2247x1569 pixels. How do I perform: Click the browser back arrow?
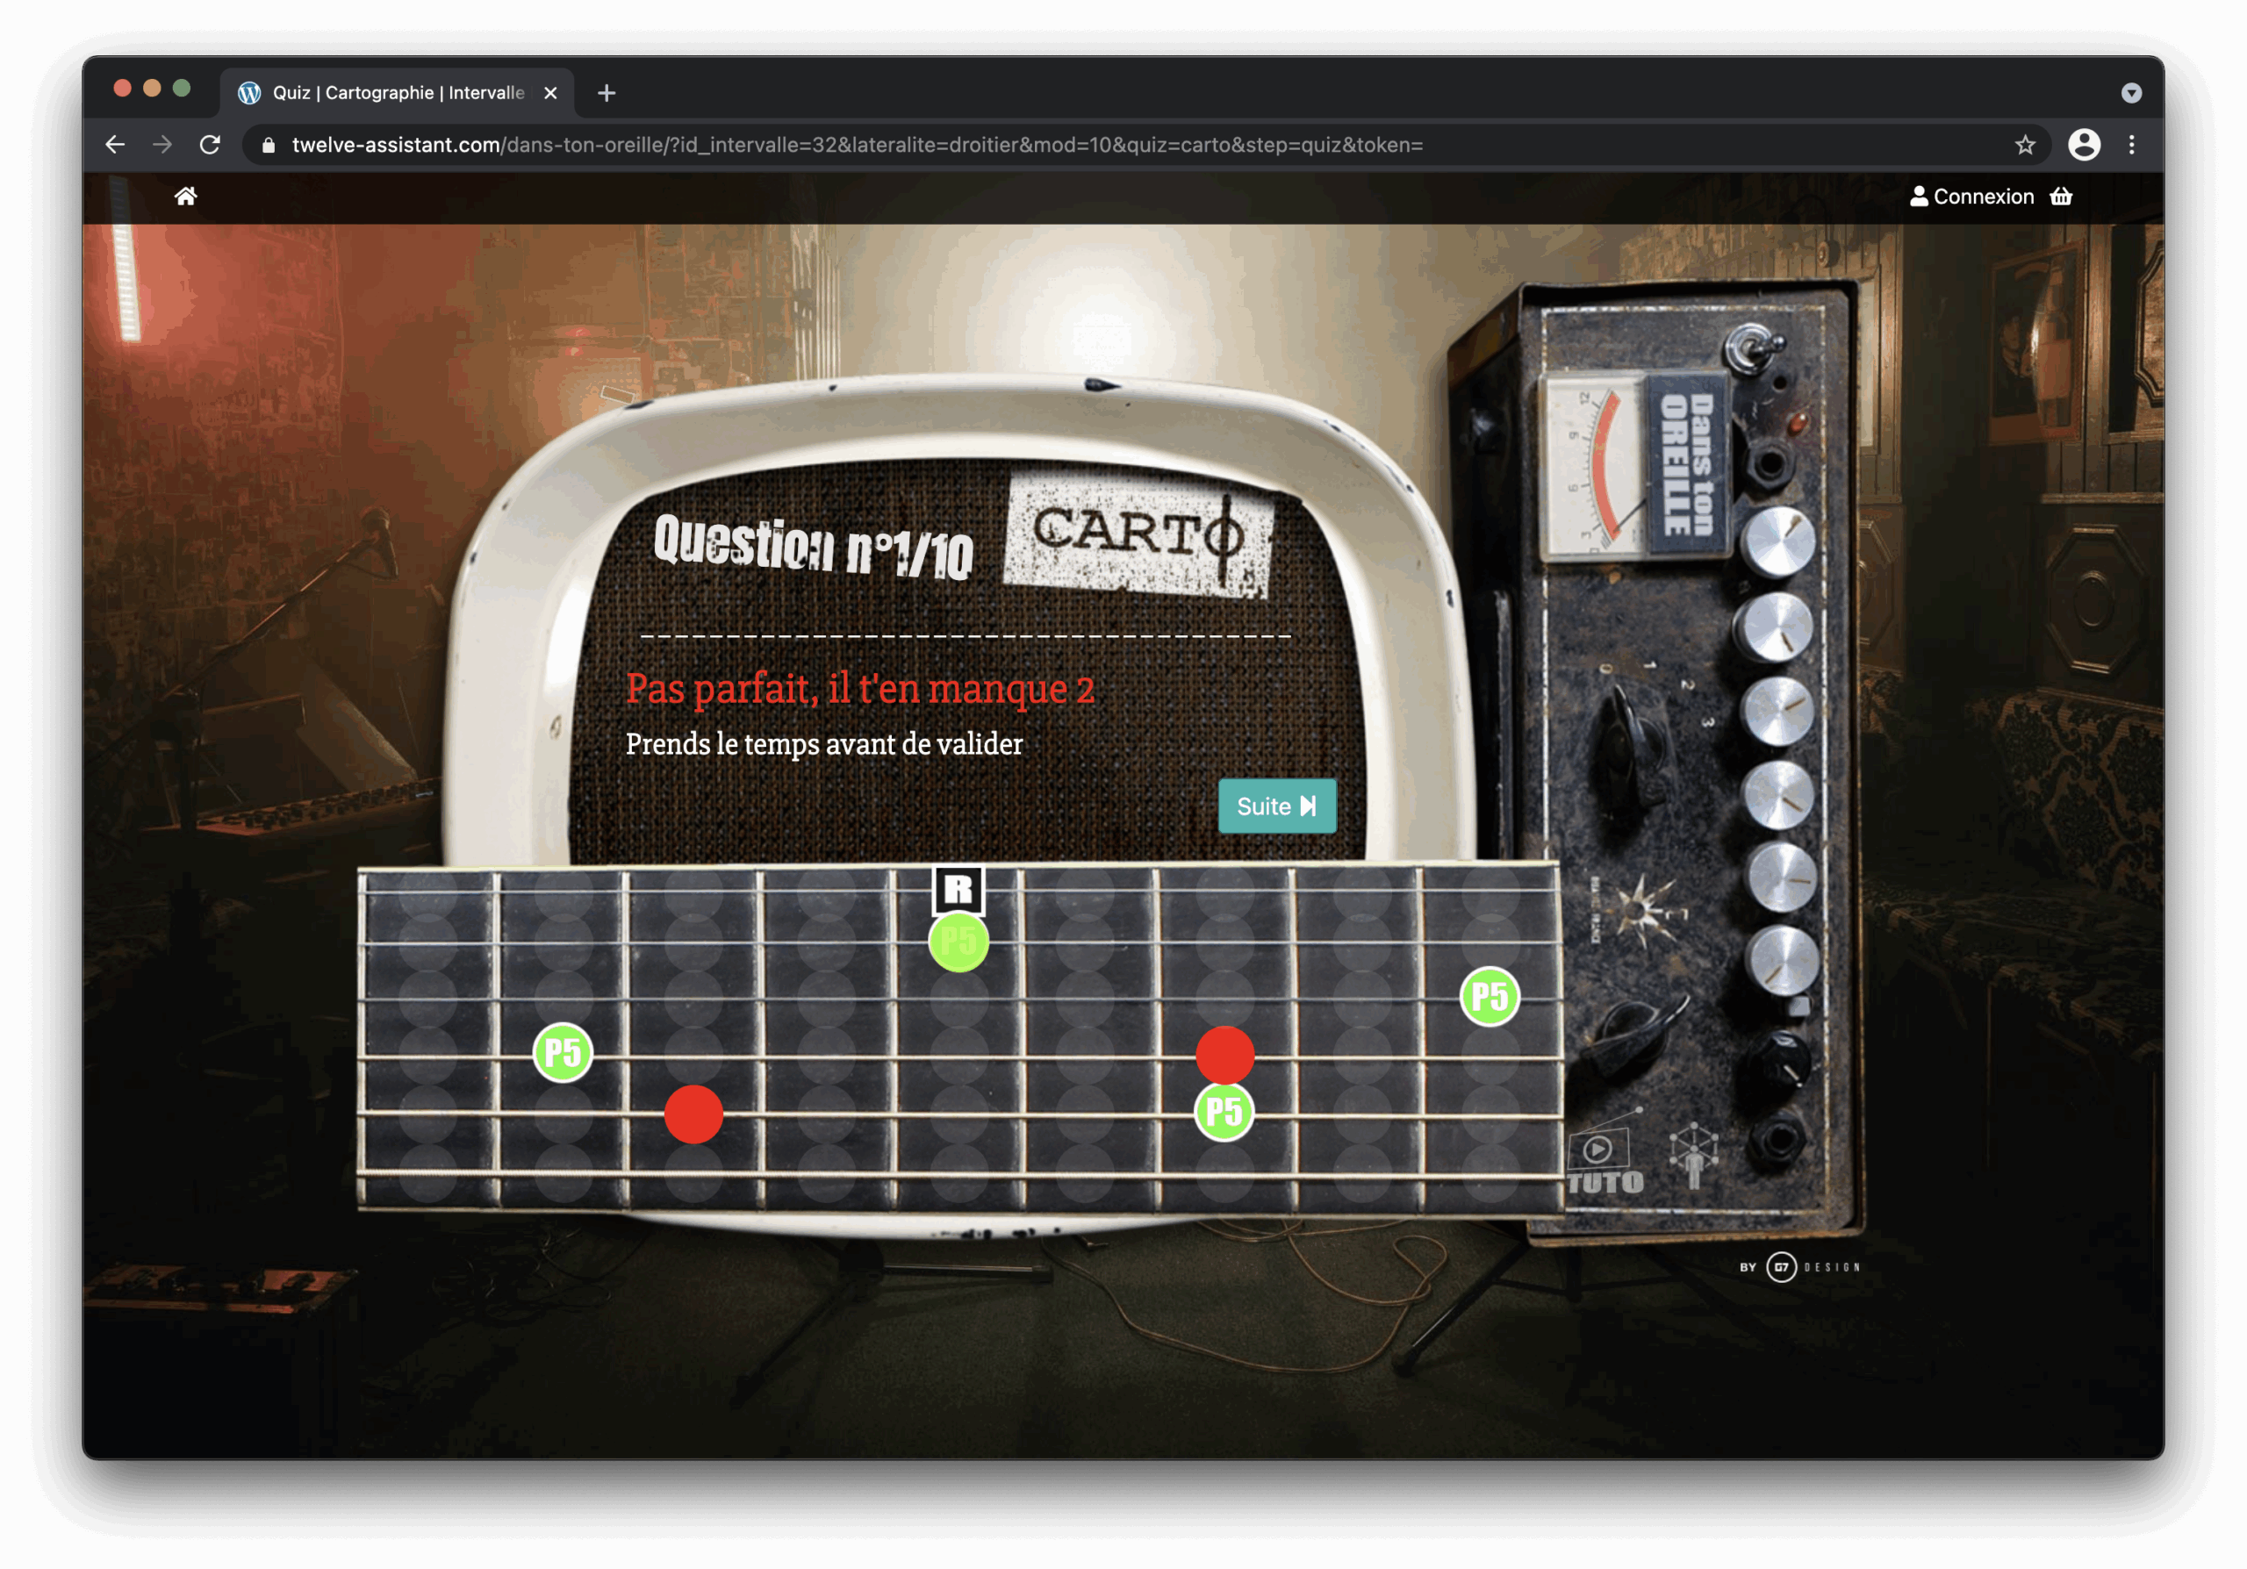point(116,145)
